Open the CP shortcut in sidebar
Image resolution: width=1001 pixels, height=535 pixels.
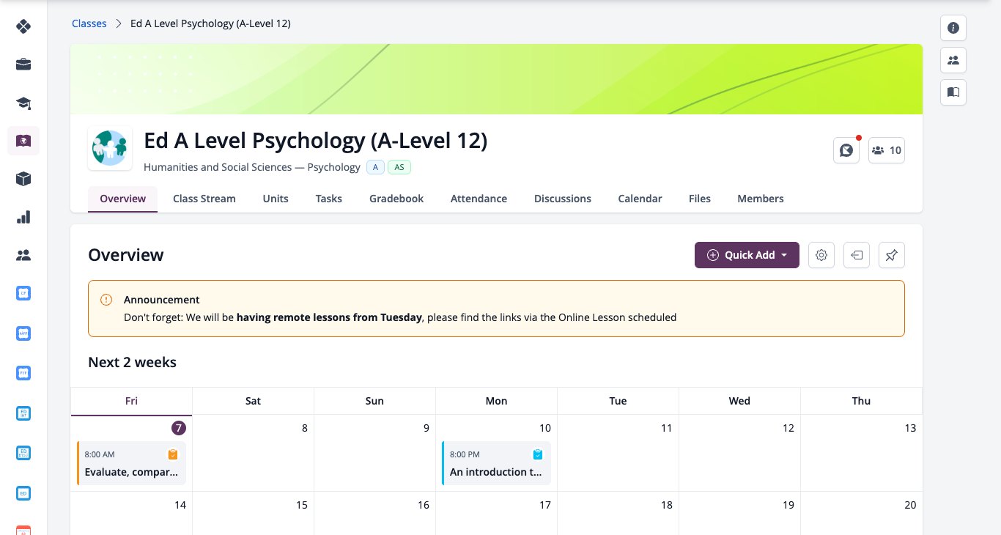click(23, 293)
